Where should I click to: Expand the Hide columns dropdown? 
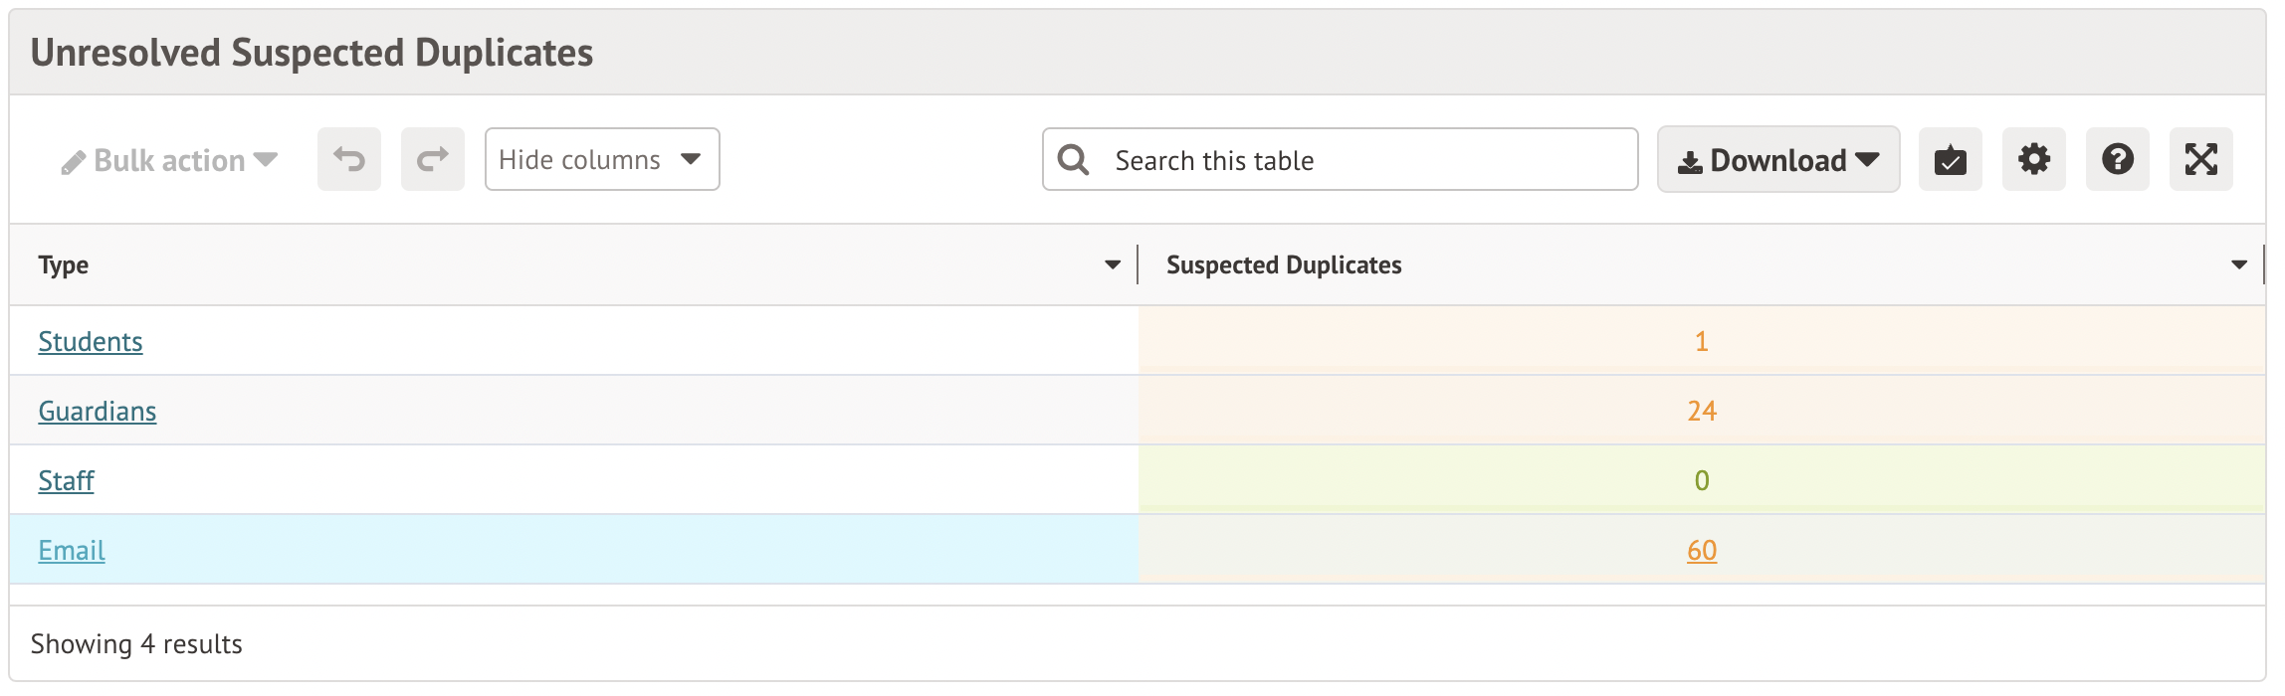click(601, 159)
